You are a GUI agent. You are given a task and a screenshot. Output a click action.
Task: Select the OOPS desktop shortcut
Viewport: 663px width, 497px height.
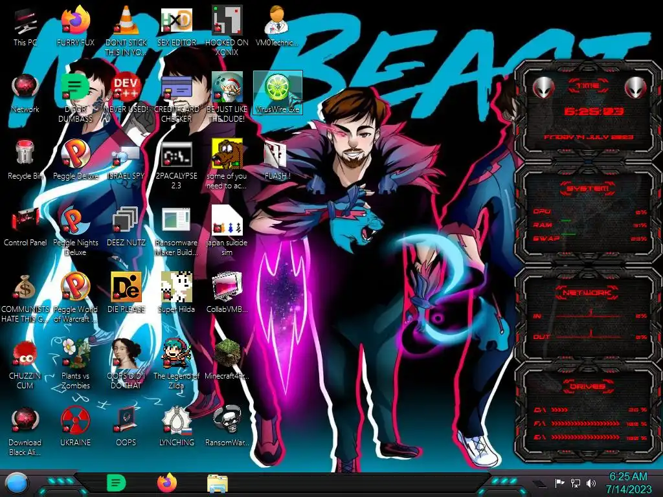pyautogui.click(x=126, y=426)
